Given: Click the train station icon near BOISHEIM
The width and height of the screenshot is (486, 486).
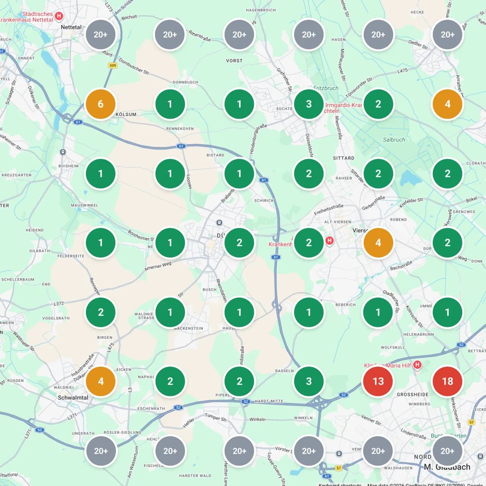Looking at the screenshot, I should (x=63, y=152).
